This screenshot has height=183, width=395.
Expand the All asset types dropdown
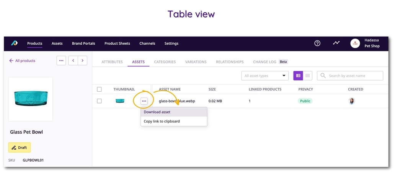coord(265,76)
